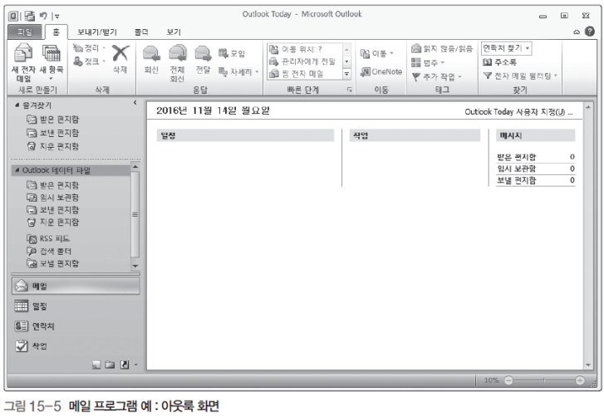
Task: Click folder list scrollbar down arrow
Action: (135, 266)
